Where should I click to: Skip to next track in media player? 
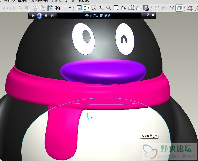pos(52,16)
